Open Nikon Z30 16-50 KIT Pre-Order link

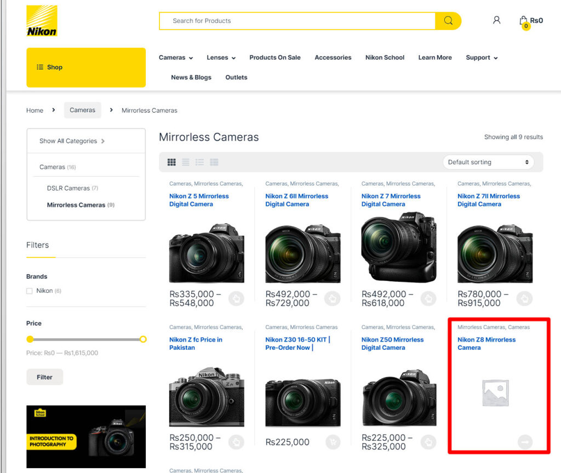point(297,344)
